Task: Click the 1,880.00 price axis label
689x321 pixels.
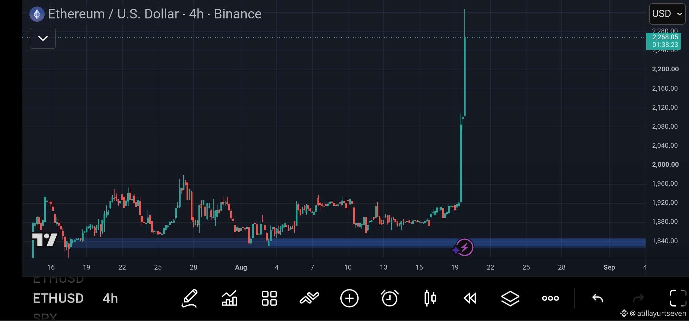Action: pos(665,221)
